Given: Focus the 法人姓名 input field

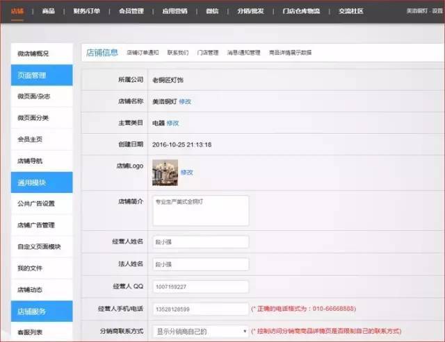Looking at the screenshot, I should 201,264.
